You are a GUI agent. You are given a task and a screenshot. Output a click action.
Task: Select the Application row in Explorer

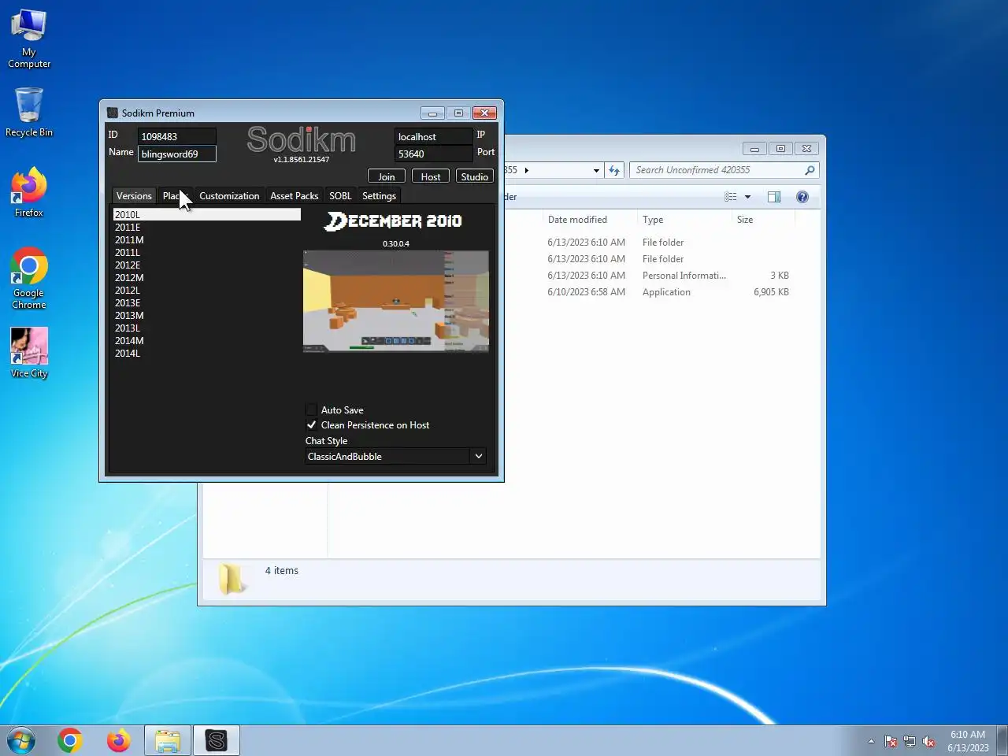[666, 292]
